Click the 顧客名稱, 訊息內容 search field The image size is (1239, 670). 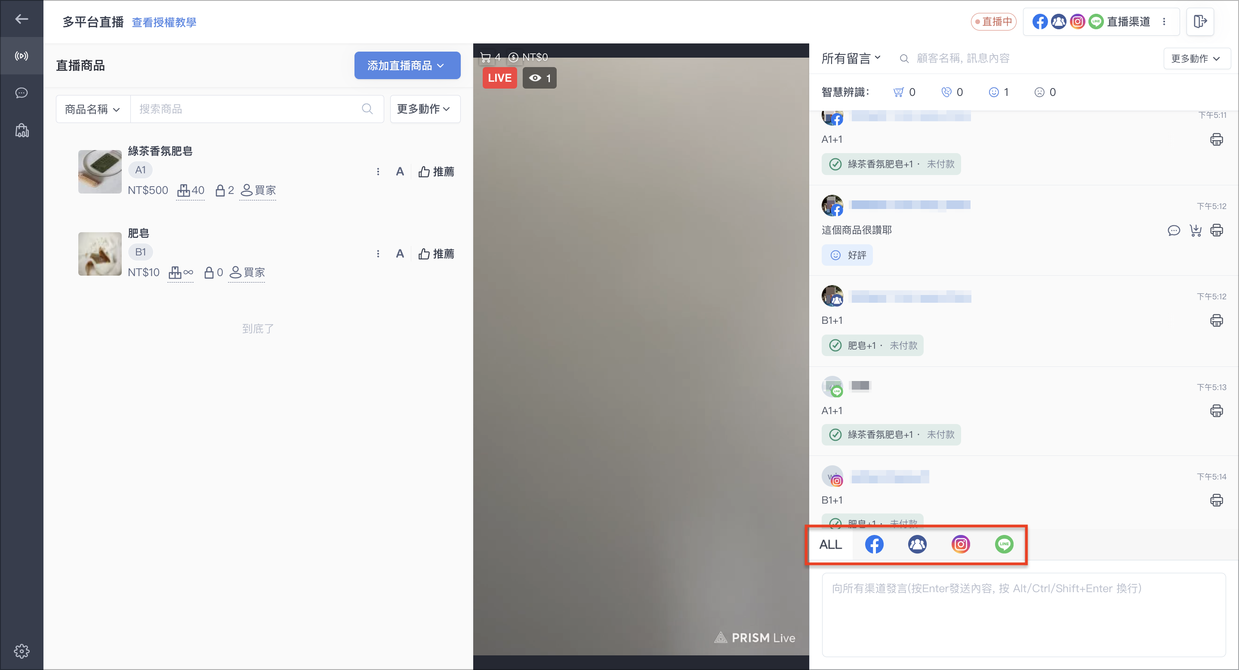(x=963, y=58)
